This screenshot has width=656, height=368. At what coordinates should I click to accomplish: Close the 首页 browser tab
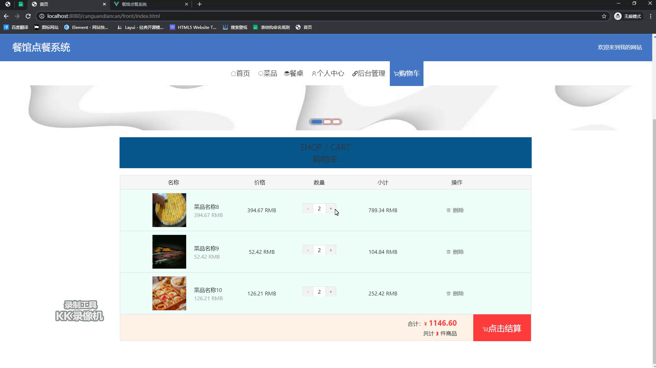[104, 4]
